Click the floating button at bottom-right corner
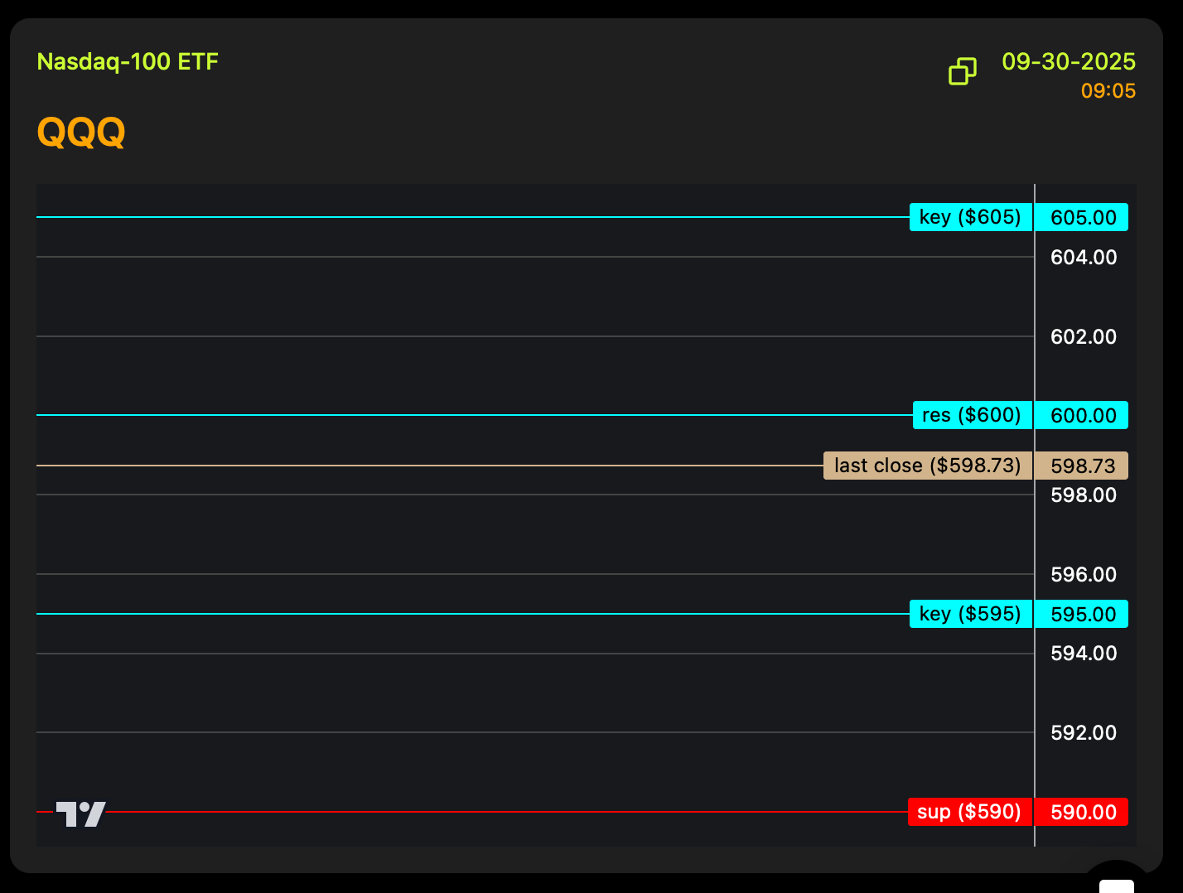This screenshot has width=1183, height=893. (1116, 881)
